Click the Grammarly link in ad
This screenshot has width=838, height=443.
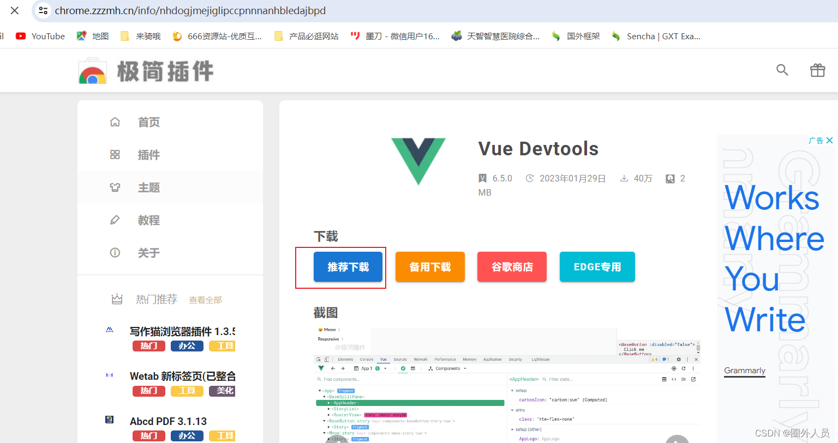[x=745, y=371]
